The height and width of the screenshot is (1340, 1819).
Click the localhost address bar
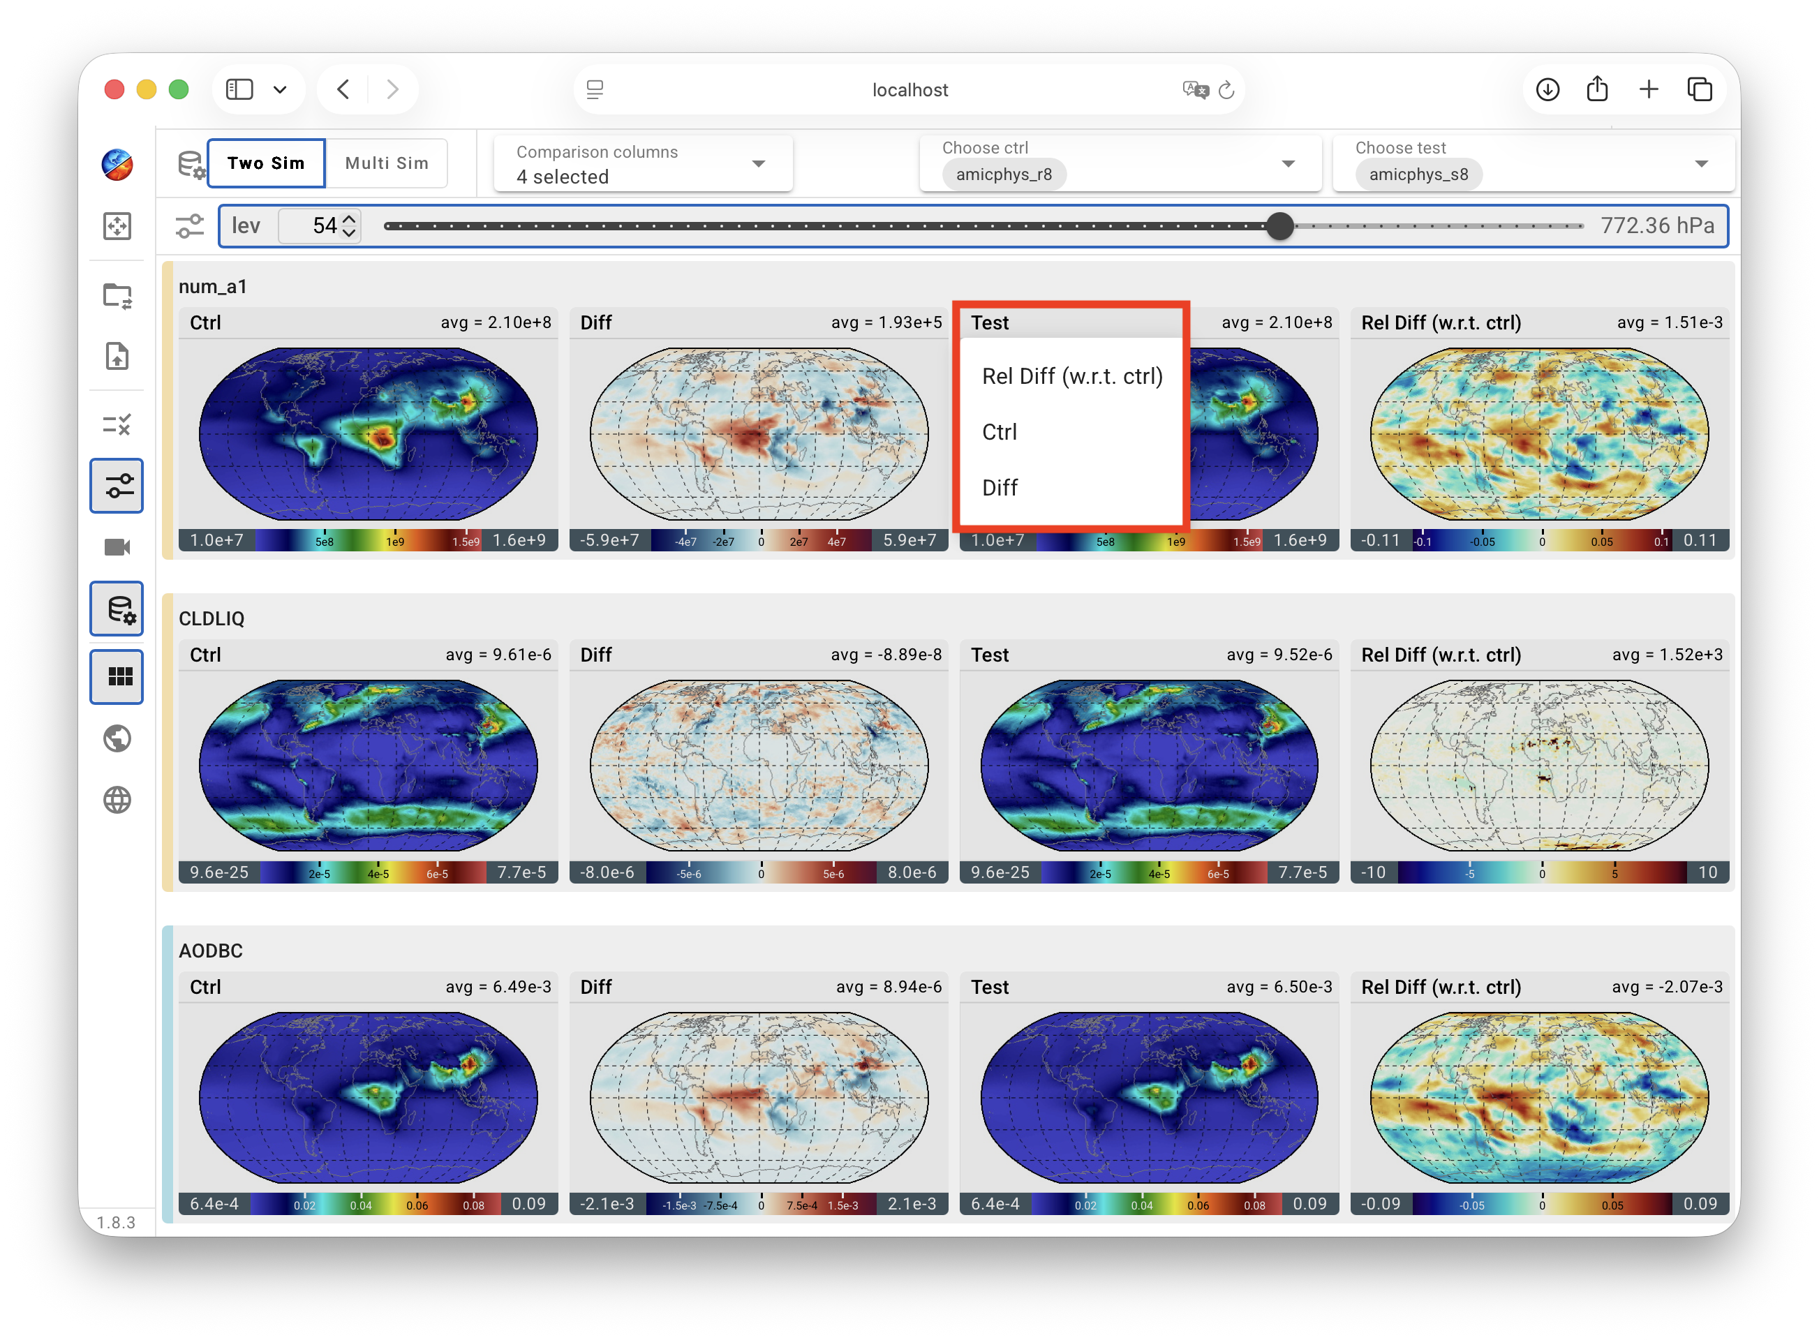coord(909,90)
